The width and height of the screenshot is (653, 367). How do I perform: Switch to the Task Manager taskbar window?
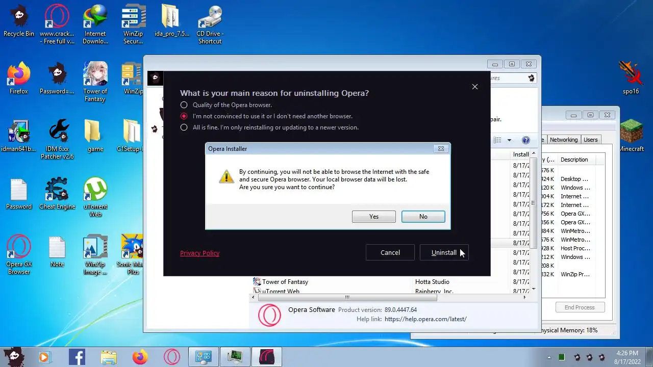235,357
